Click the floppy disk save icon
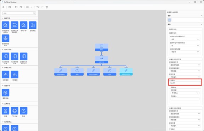 coord(16,7)
